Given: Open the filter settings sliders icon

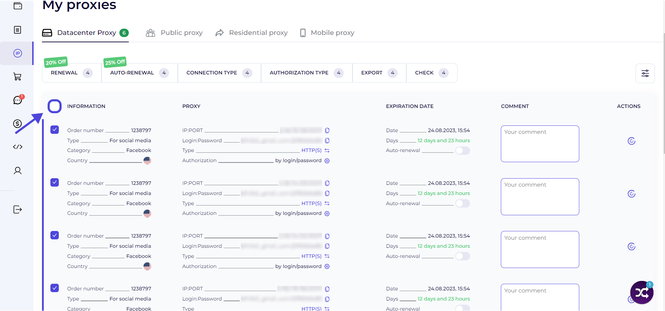Looking at the screenshot, I should (x=645, y=73).
